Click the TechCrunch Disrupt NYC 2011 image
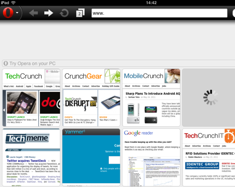 pos(80,103)
